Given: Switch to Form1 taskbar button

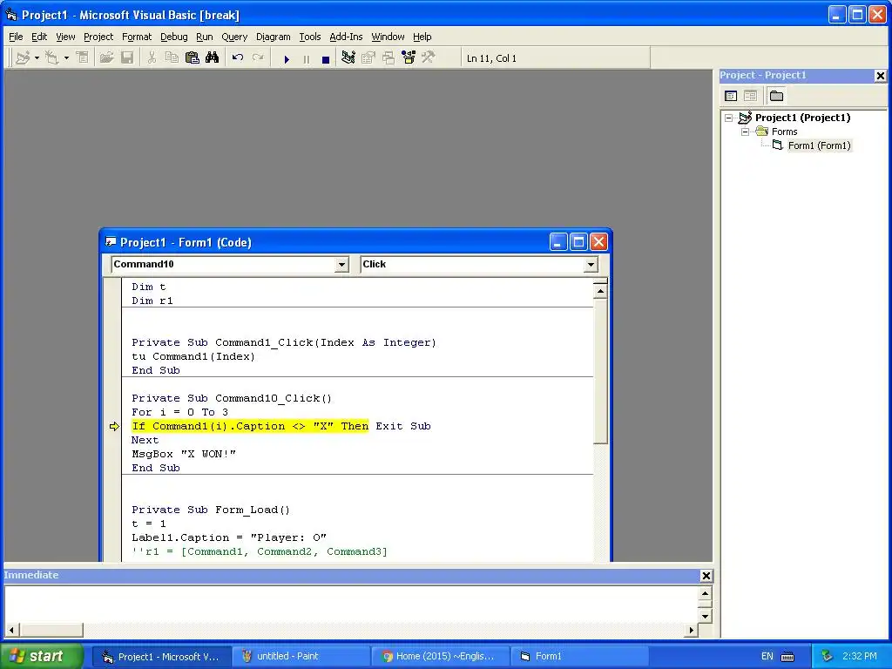Looking at the screenshot, I should click(579, 657).
